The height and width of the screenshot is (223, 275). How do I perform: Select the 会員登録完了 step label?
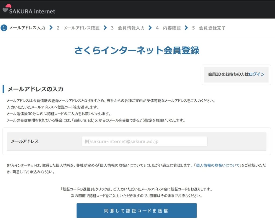point(212,28)
